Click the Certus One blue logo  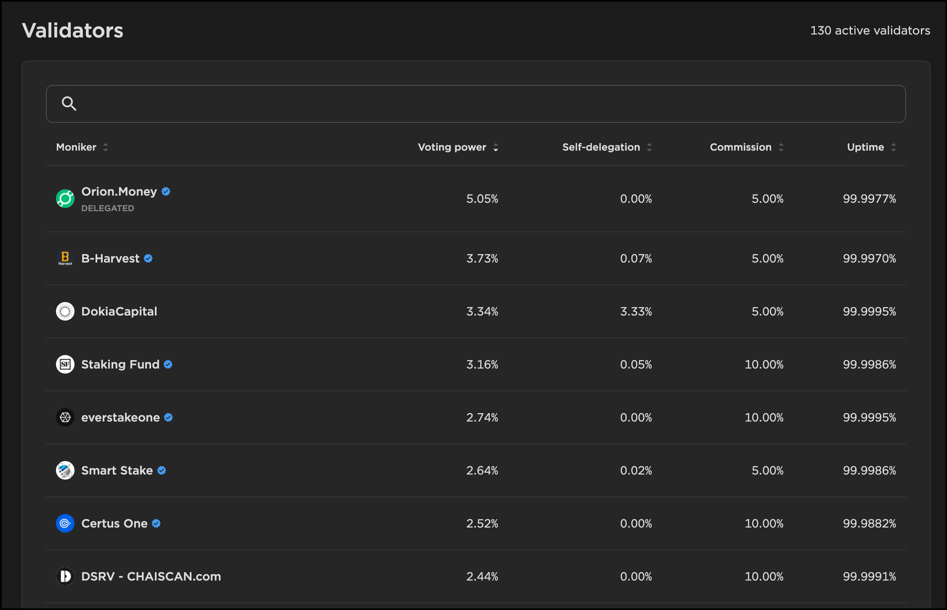(65, 523)
